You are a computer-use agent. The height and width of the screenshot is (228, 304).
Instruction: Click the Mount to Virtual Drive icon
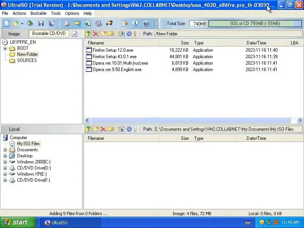(99, 24)
